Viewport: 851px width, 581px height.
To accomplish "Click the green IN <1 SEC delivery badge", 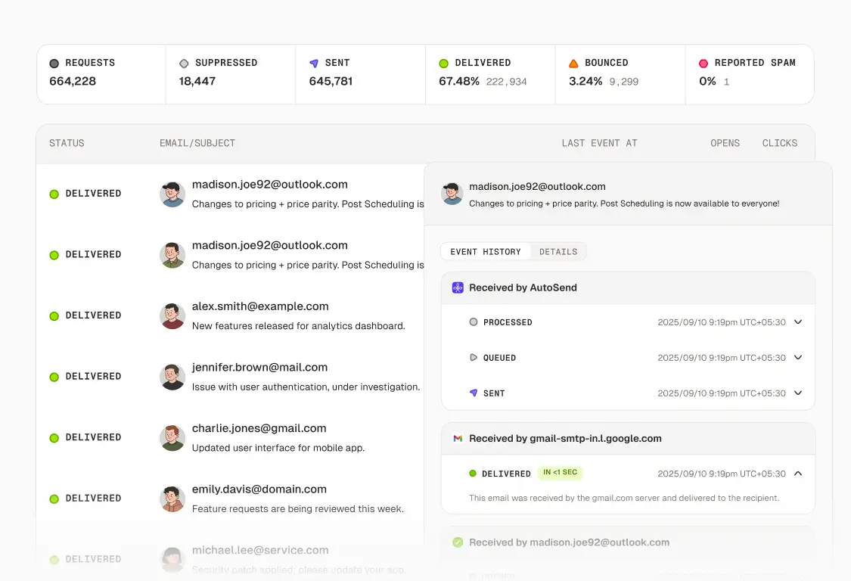I will pyautogui.click(x=560, y=472).
